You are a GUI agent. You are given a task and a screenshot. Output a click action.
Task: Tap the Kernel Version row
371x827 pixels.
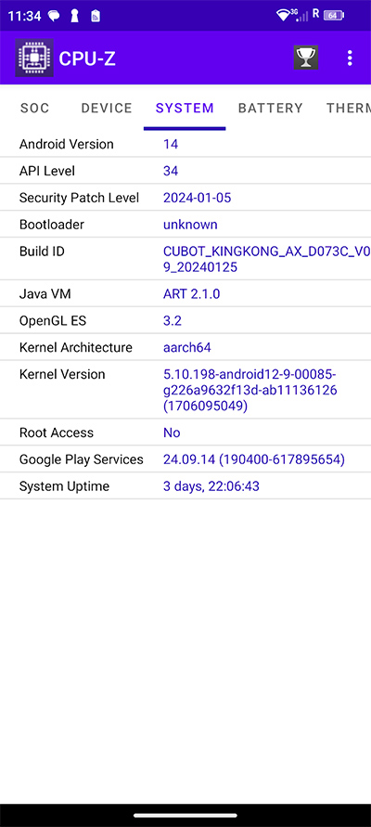coord(185,390)
